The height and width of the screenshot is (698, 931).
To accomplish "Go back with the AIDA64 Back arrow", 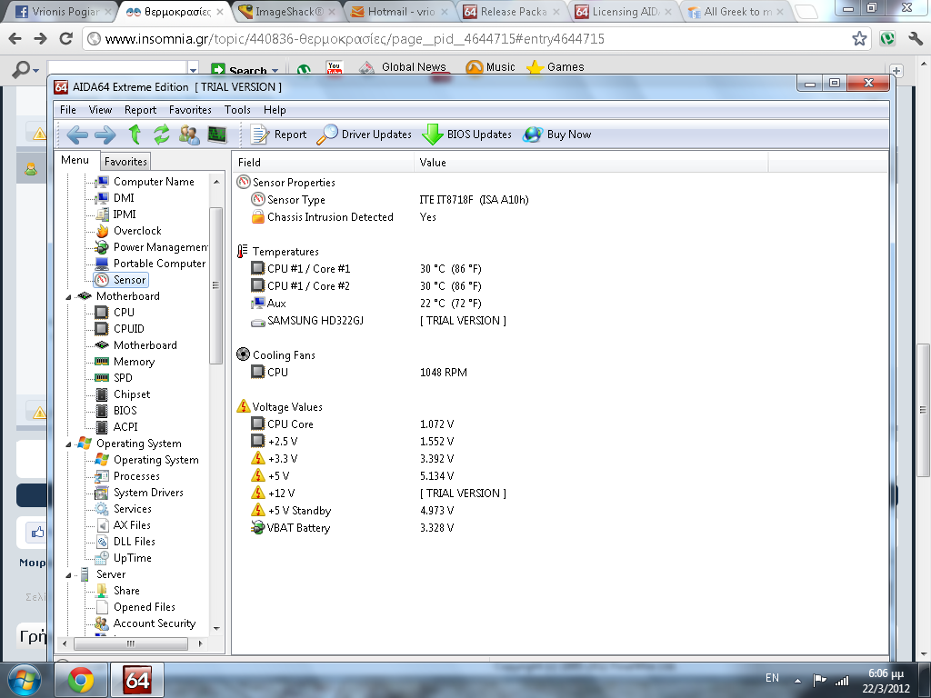I will 77,135.
